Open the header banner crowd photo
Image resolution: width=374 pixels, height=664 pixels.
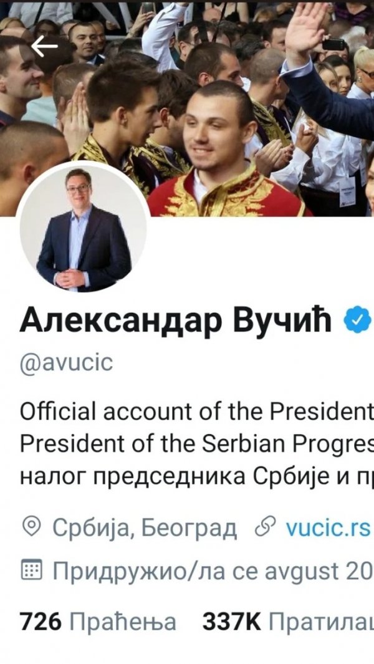[187, 109]
